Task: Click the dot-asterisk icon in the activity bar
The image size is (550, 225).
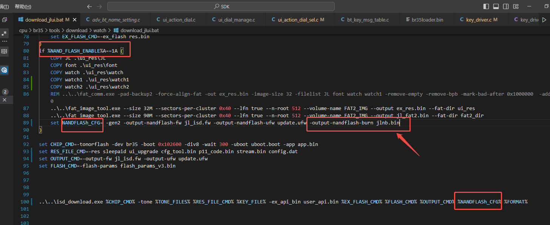Action: [5, 33]
